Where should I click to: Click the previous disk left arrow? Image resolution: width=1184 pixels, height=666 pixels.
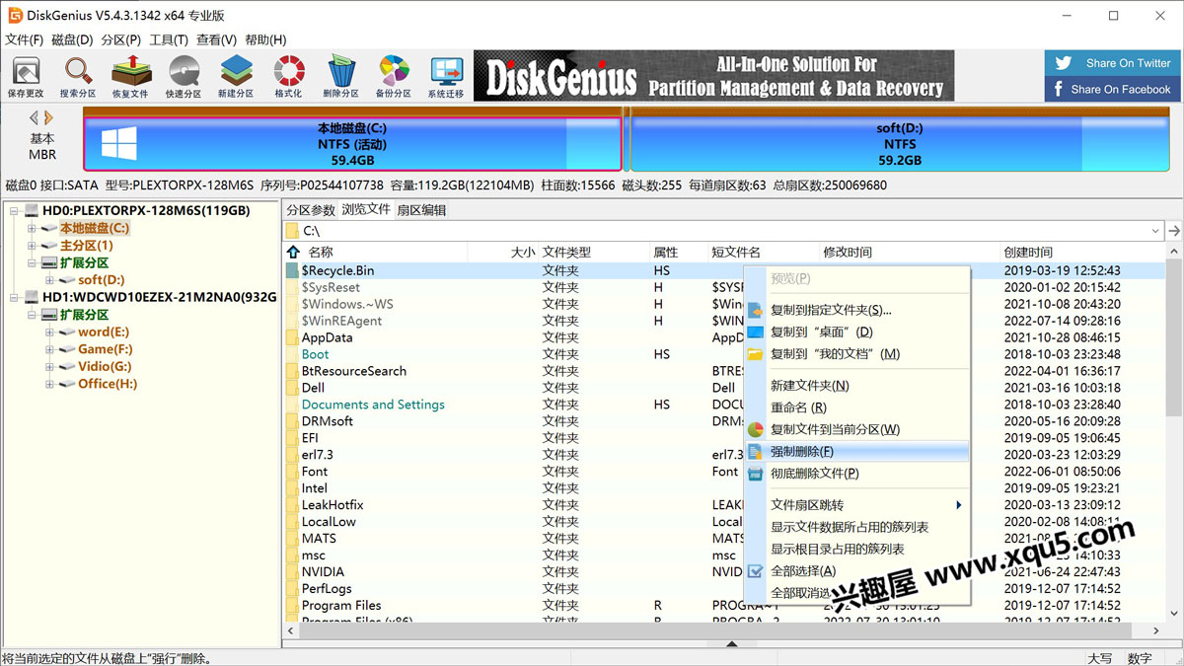(34, 118)
